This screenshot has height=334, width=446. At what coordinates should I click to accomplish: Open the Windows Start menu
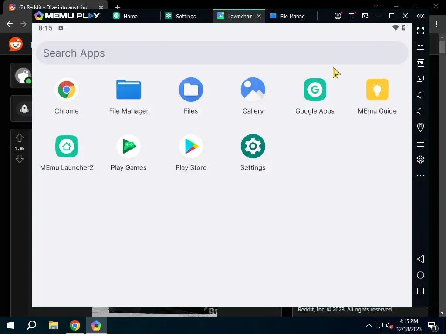pos(10,325)
